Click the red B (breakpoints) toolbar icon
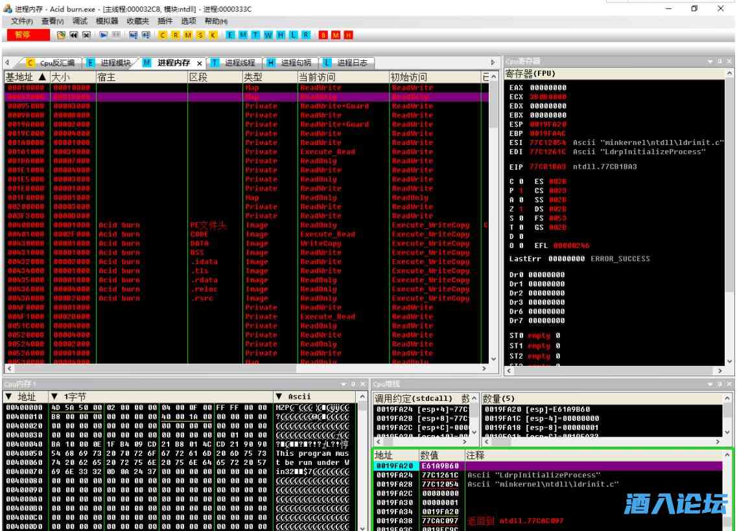Viewport: 737px width, 531px height. click(323, 35)
